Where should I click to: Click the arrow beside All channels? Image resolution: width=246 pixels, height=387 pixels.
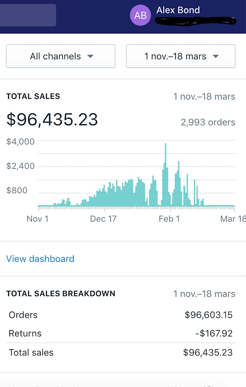pyautogui.click(x=90, y=56)
